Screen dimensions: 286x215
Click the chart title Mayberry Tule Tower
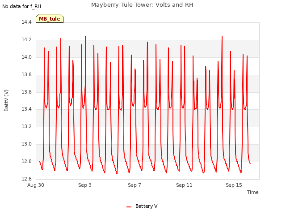(142, 5)
